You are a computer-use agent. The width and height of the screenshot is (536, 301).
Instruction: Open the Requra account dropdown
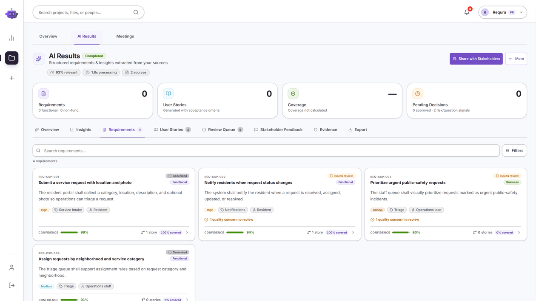[502, 12]
